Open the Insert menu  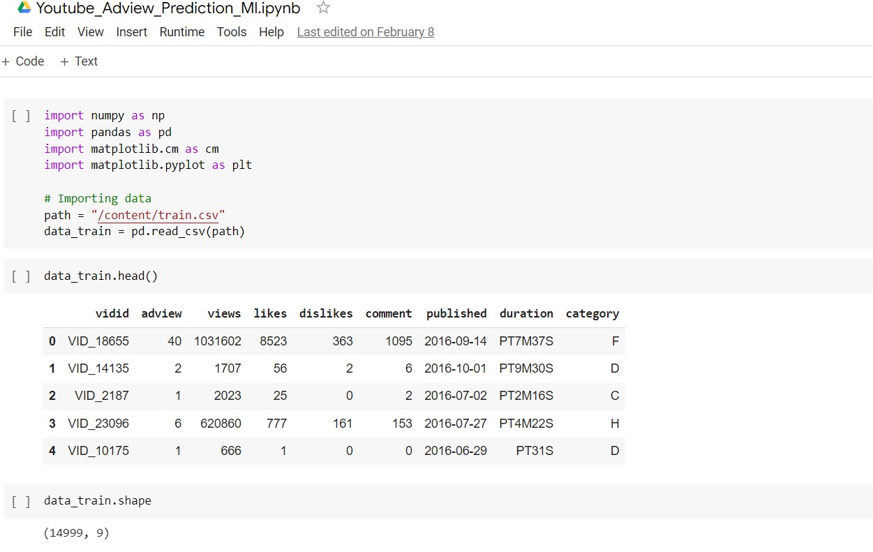coord(131,32)
